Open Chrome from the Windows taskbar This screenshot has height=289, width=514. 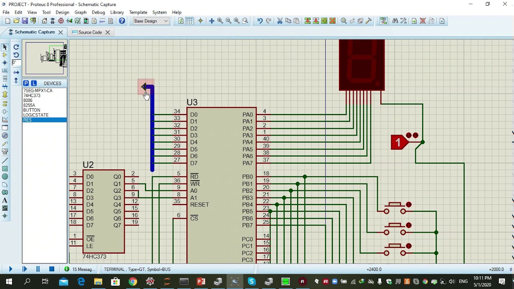tap(133, 282)
